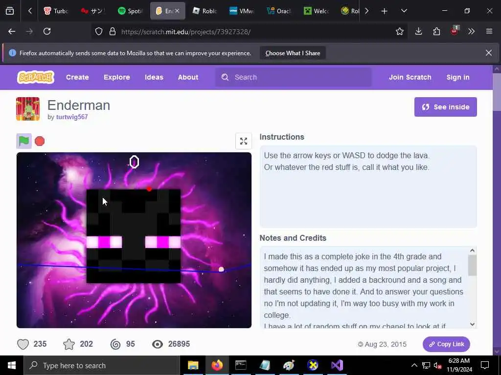
Task: Click the heart icon to love project
Action: (x=23, y=344)
